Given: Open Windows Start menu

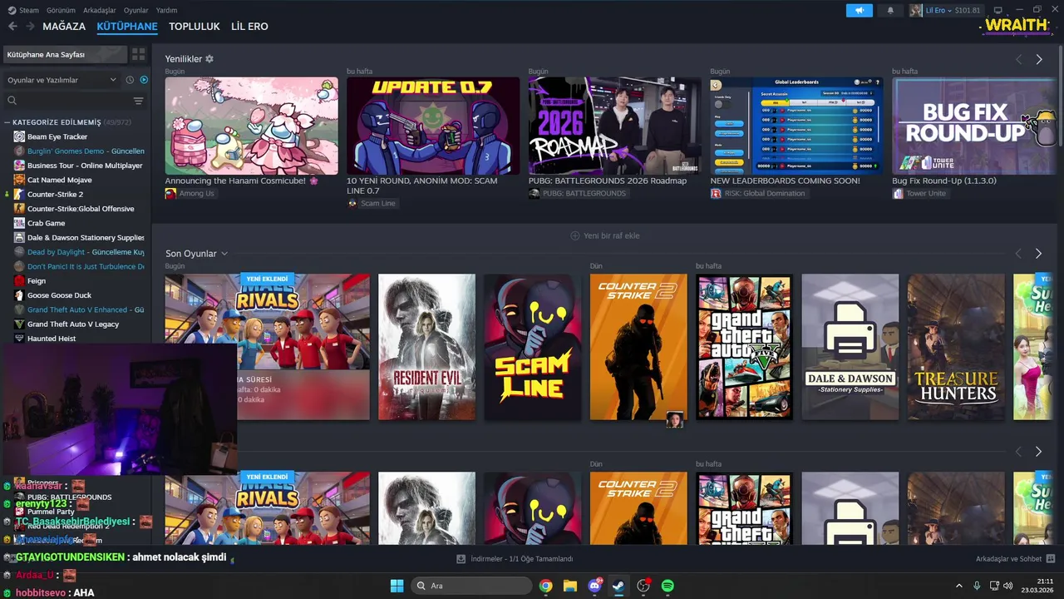Looking at the screenshot, I should pos(397,586).
